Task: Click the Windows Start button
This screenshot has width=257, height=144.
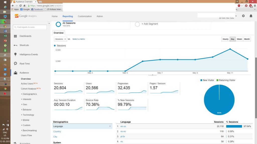Action: [x=5, y=2]
